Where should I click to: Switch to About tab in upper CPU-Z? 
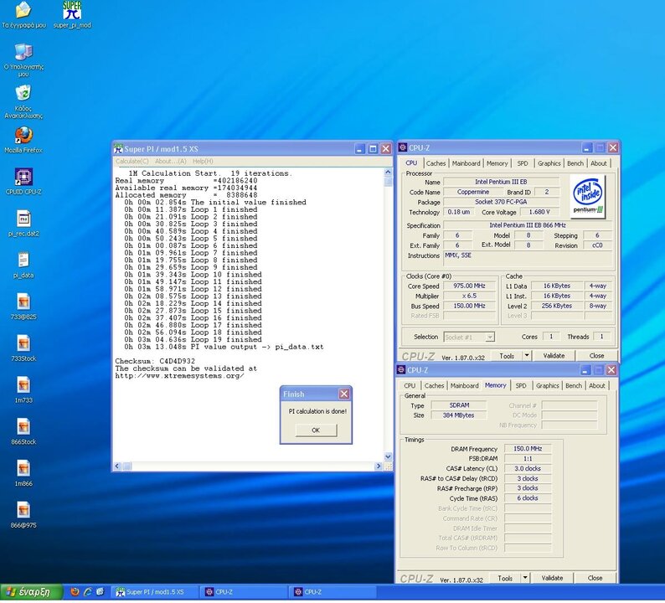tap(598, 163)
